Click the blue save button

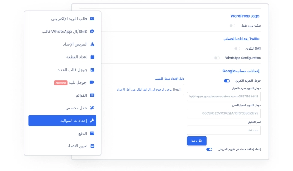pos(197,141)
